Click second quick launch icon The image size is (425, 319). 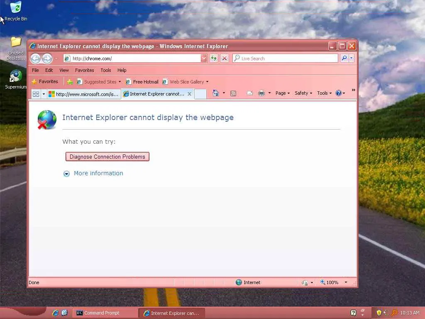point(64,313)
